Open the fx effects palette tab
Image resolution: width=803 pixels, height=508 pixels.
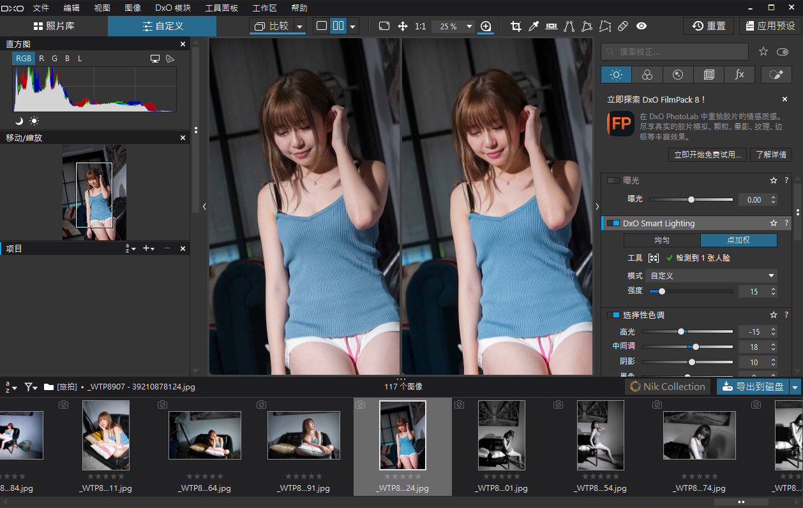[x=739, y=75]
